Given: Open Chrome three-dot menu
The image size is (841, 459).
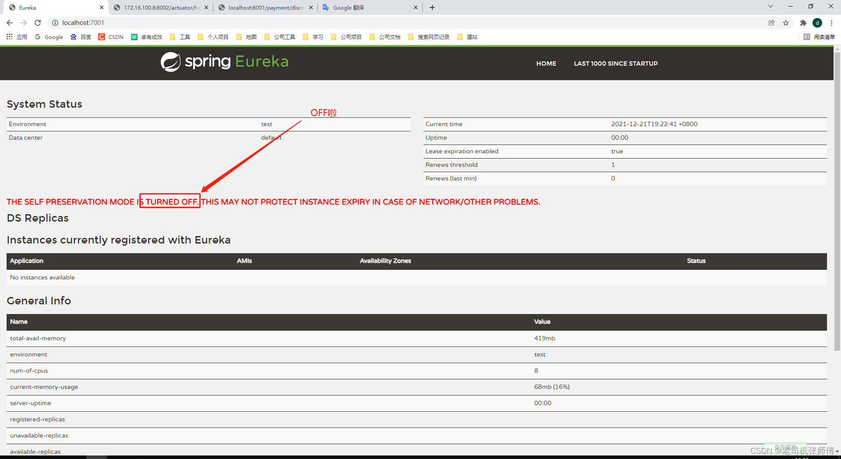Looking at the screenshot, I should point(831,23).
